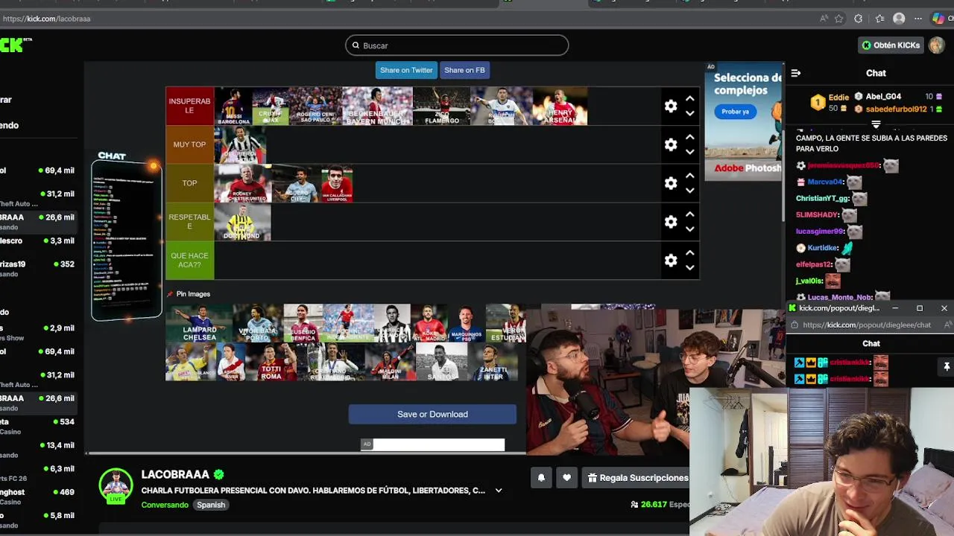
Task: Select Cruyff Ajax image
Action: 270,106
